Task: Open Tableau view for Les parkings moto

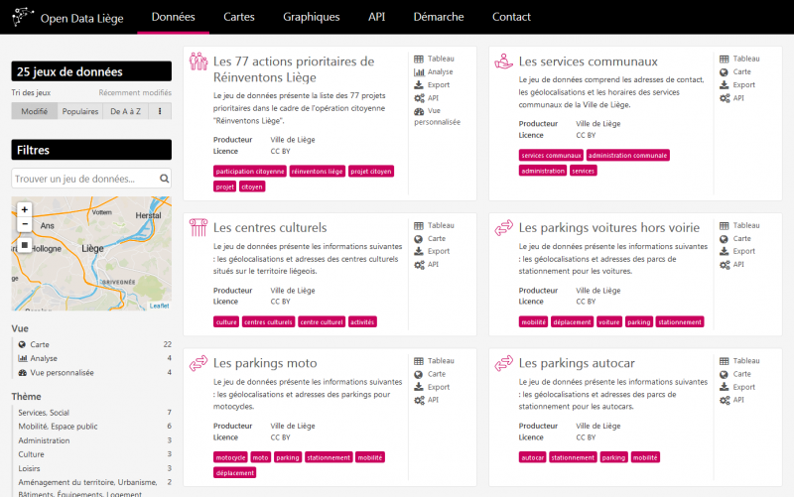Action: tap(434, 361)
